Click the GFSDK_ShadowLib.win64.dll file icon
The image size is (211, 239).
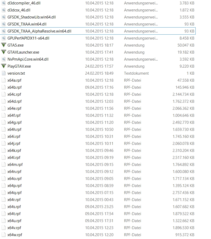pyautogui.click(x=3, y=17)
